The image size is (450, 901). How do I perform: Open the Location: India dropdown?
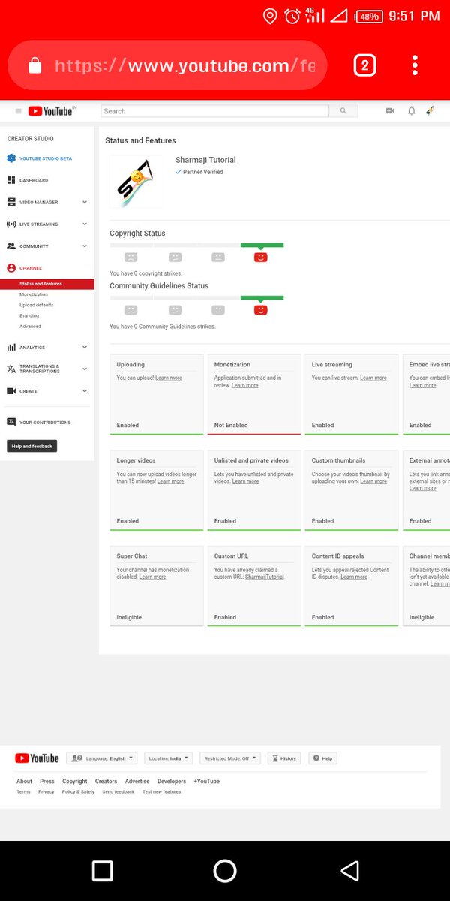168,758
